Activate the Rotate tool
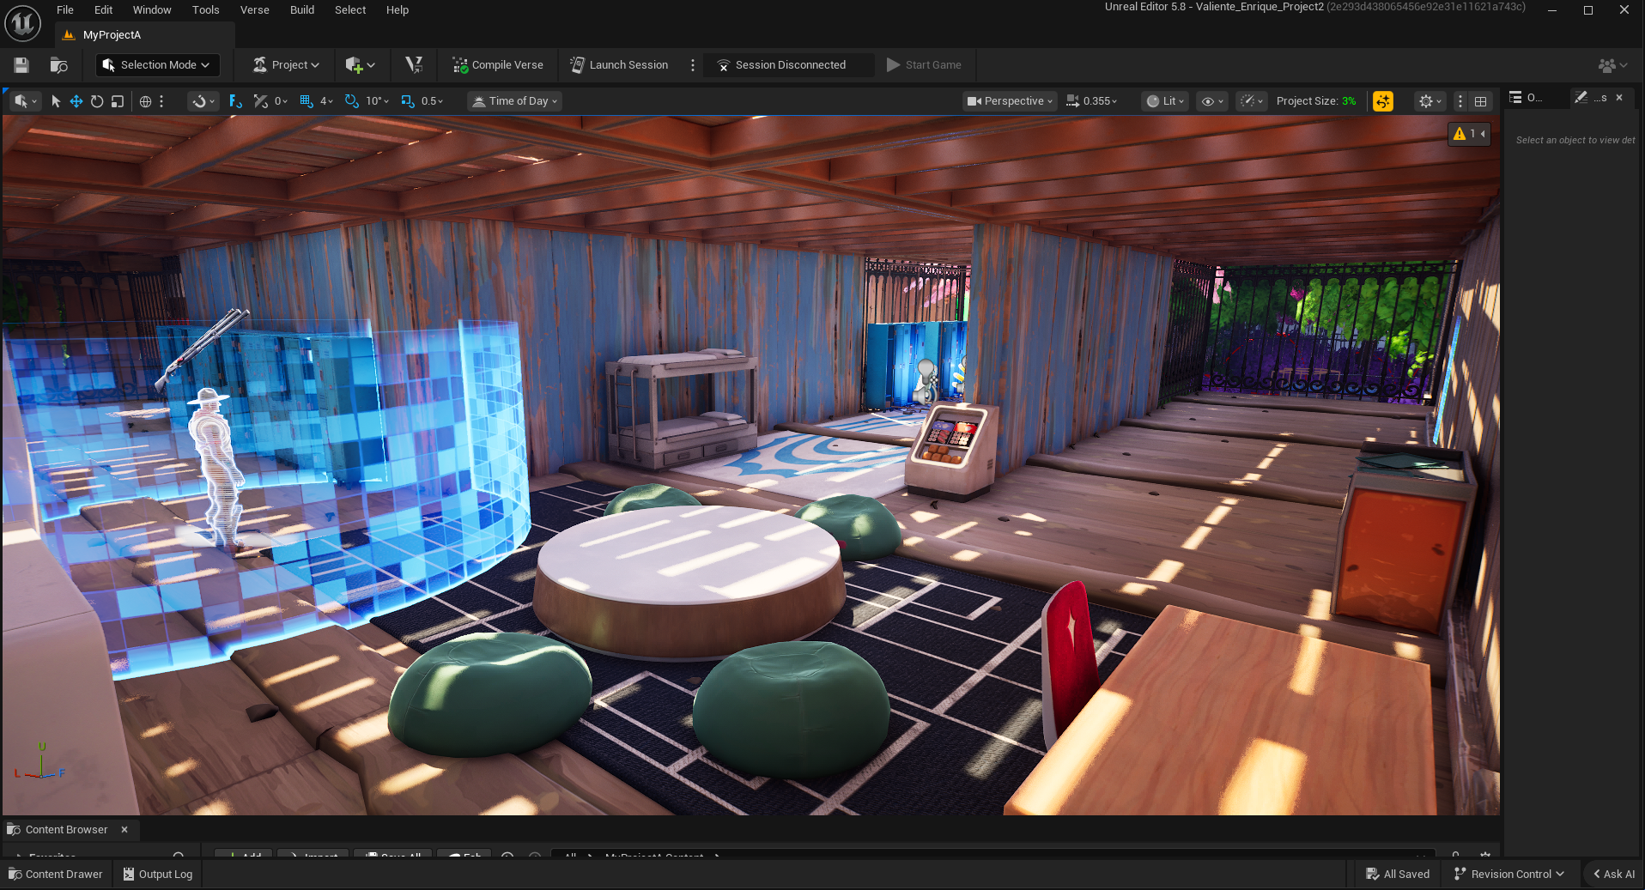 pos(97,101)
